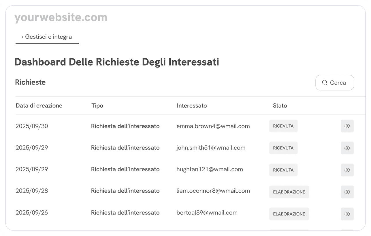Open email link emma.brown4@wmail.com

click(x=213, y=126)
